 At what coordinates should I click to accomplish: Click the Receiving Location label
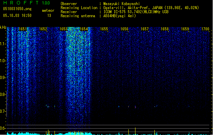79,8
